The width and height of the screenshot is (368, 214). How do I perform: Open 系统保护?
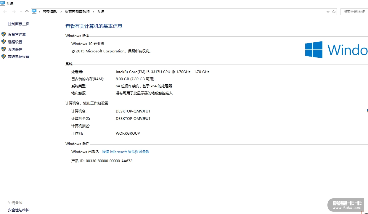coord(15,49)
